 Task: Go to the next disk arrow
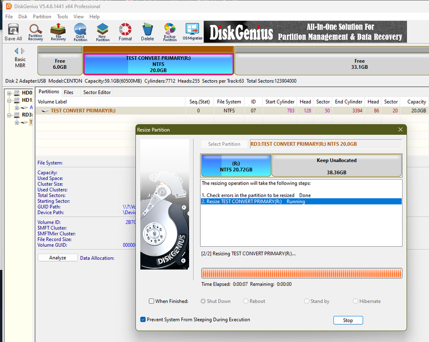23,51
